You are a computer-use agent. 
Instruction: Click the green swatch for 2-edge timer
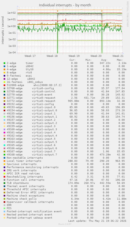(x=4, y=63)
